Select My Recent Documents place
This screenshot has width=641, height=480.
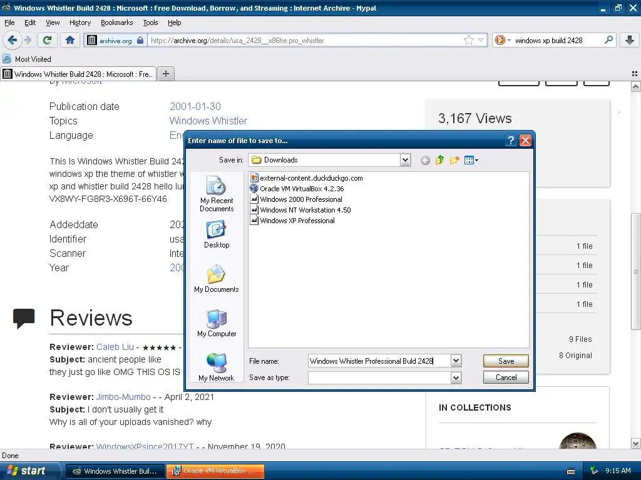click(x=216, y=194)
